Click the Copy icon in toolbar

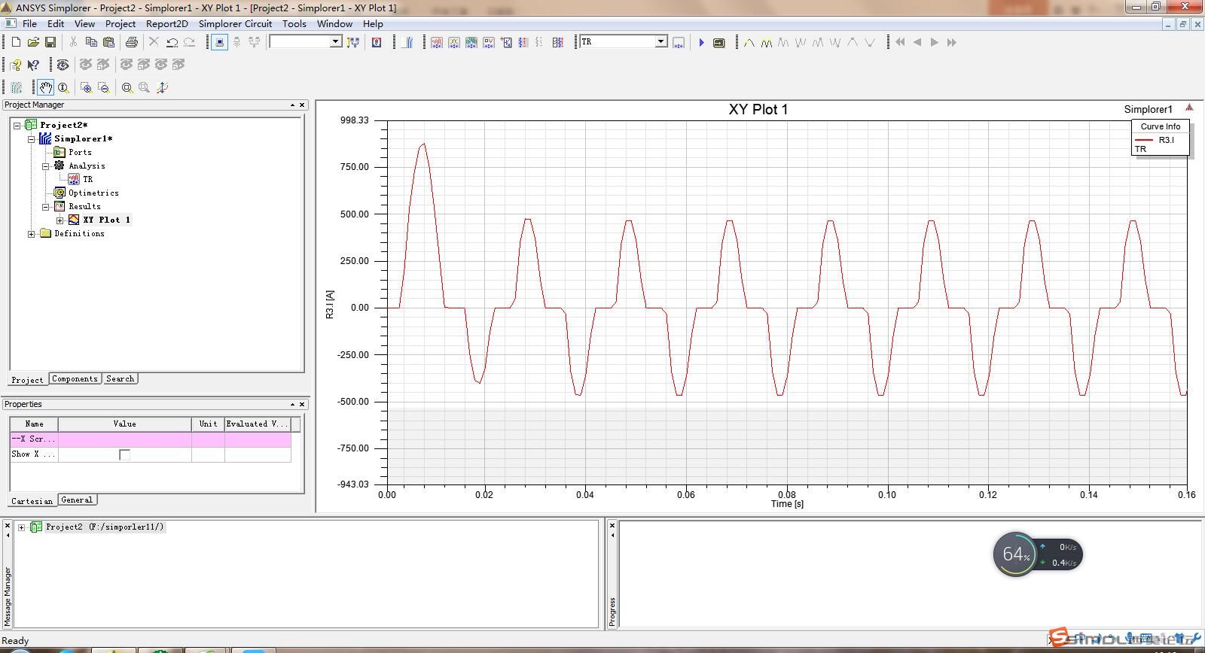[x=91, y=42]
